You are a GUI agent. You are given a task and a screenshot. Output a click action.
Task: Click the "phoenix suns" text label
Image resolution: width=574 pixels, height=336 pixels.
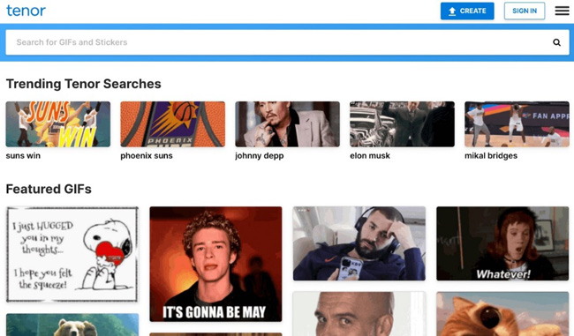tap(147, 156)
